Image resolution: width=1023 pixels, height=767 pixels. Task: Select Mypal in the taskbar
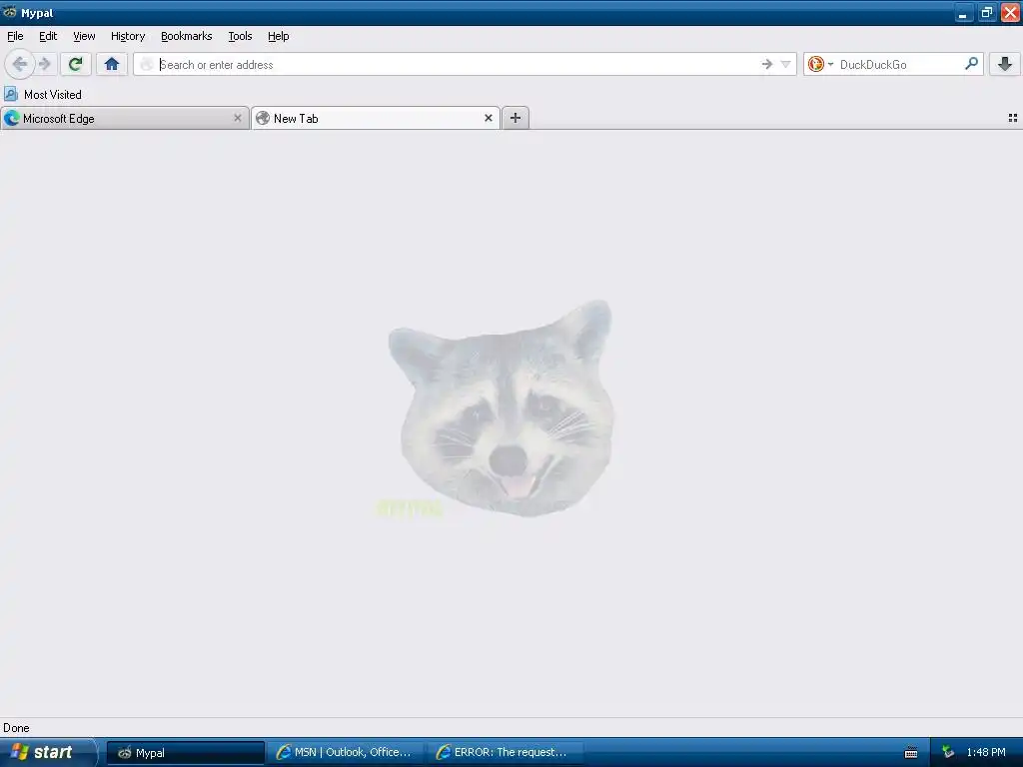[185, 753]
